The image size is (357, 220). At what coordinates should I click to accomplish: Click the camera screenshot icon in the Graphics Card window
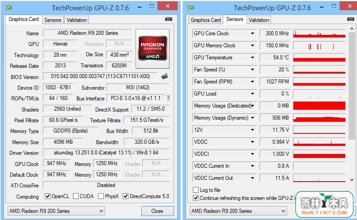point(169,19)
